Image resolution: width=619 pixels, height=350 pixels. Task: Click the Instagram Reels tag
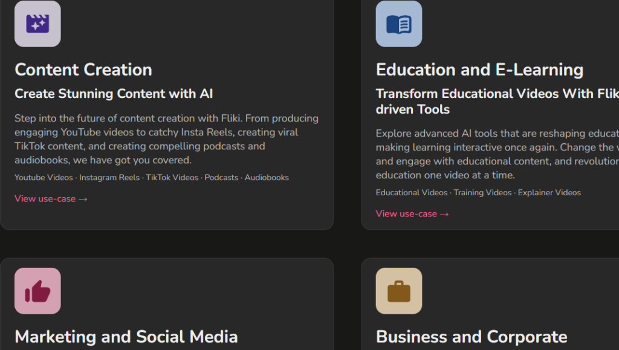pos(109,178)
